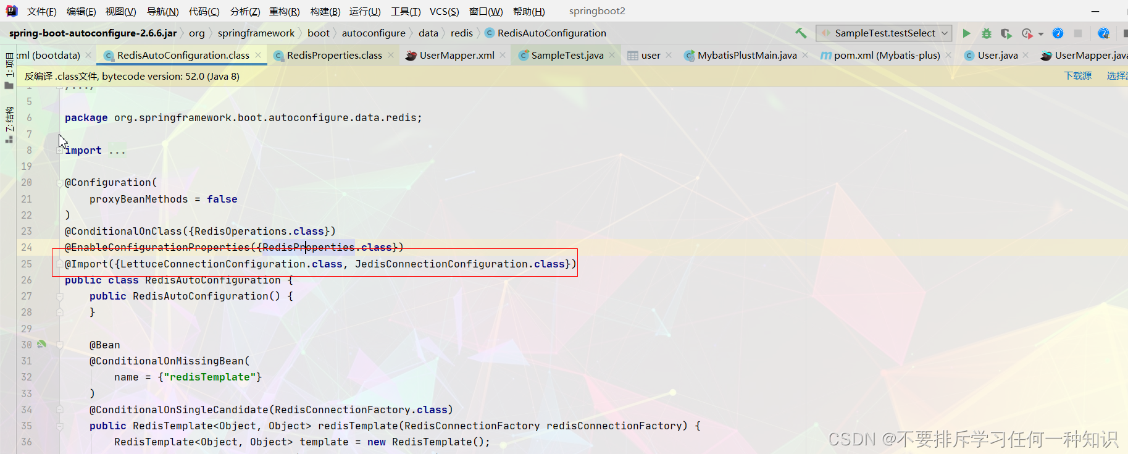
Task: Open the 窗口(W) menu
Action: point(486,11)
